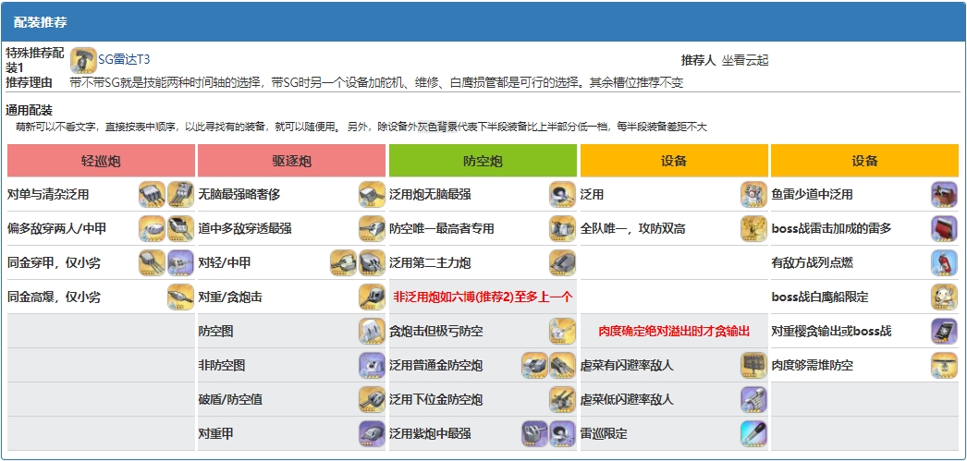967x461 pixels.
Task: Select the 偏多敌穿两人/中甲 row label
Action: [56, 228]
